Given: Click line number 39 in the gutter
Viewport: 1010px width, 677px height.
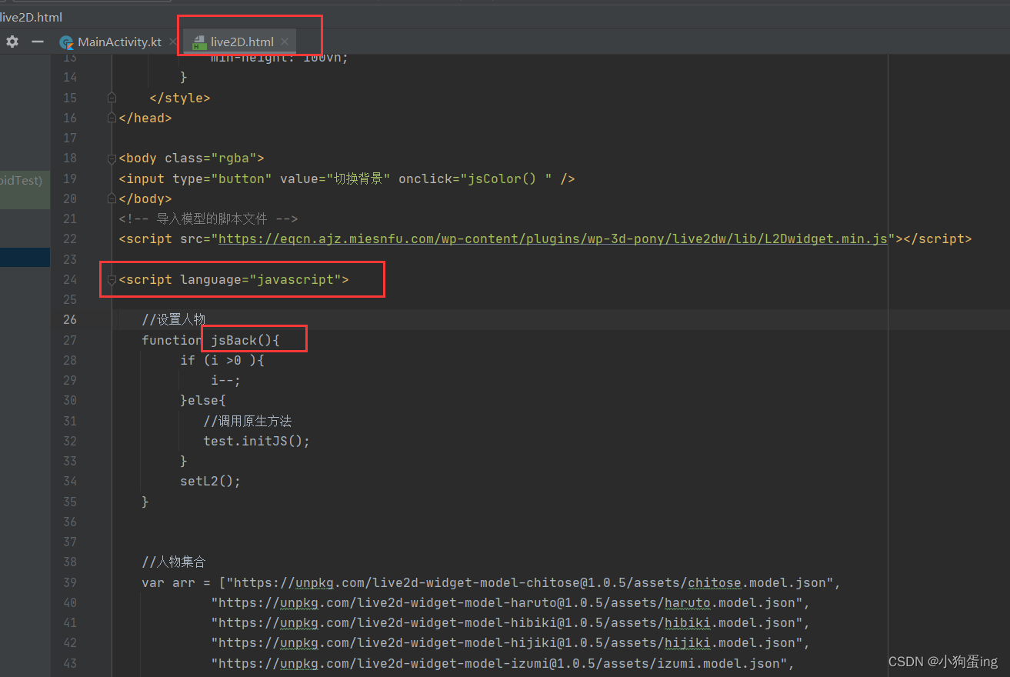Looking at the screenshot, I should point(69,582).
